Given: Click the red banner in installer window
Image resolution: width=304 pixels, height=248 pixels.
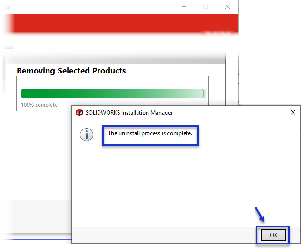Looking at the screenshot, I should coord(119,23).
